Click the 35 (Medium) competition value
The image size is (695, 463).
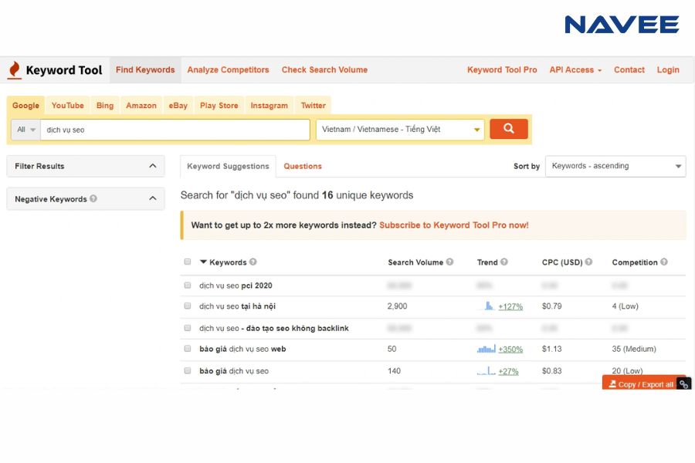[634, 349]
